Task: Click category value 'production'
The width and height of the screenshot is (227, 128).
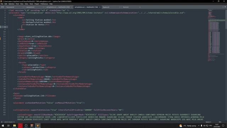Action: click(x=38, y=67)
